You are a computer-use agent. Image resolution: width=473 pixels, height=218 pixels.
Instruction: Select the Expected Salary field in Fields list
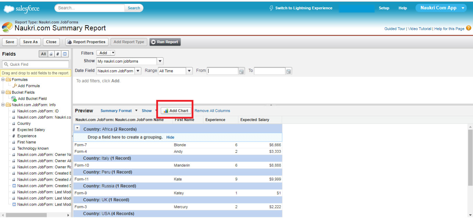pos(31,130)
